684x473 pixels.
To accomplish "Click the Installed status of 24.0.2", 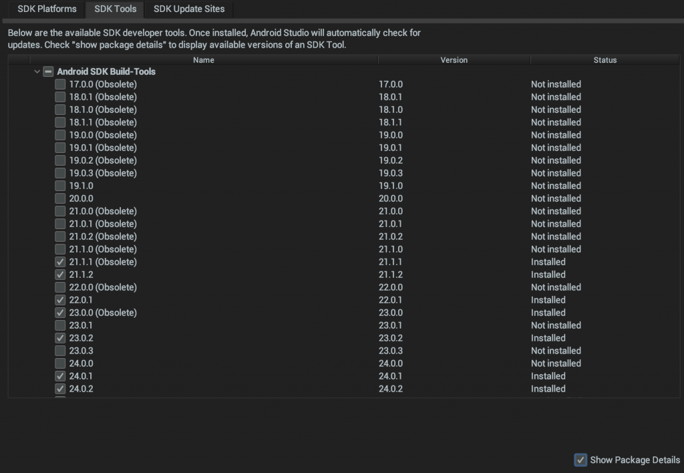I will click(548, 388).
